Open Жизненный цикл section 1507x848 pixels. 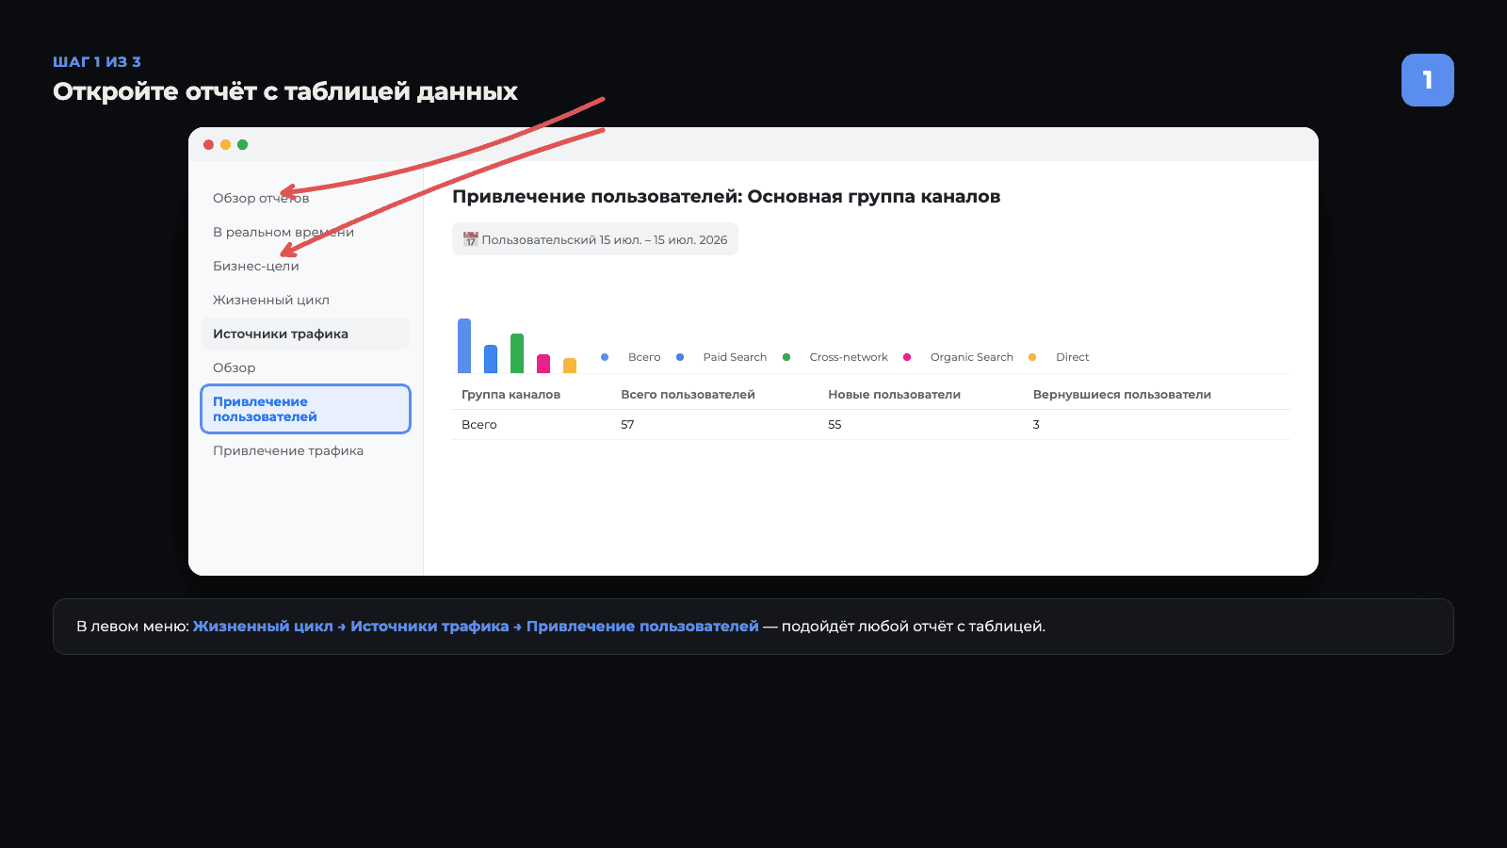(x=271, y=300)
